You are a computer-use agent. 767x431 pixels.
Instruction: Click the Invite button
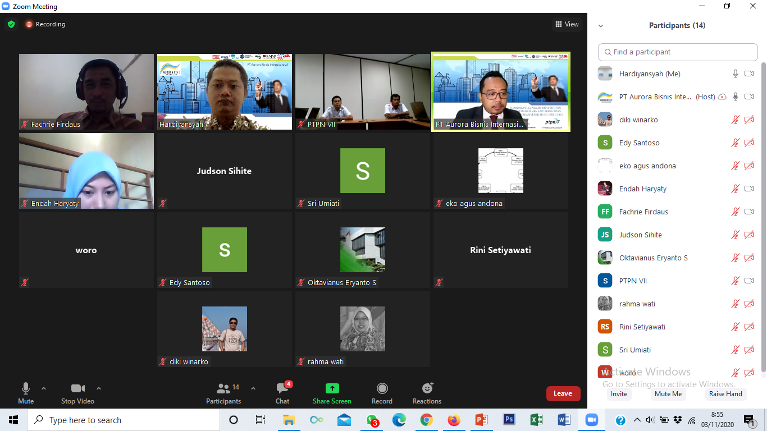coord(619,394)
